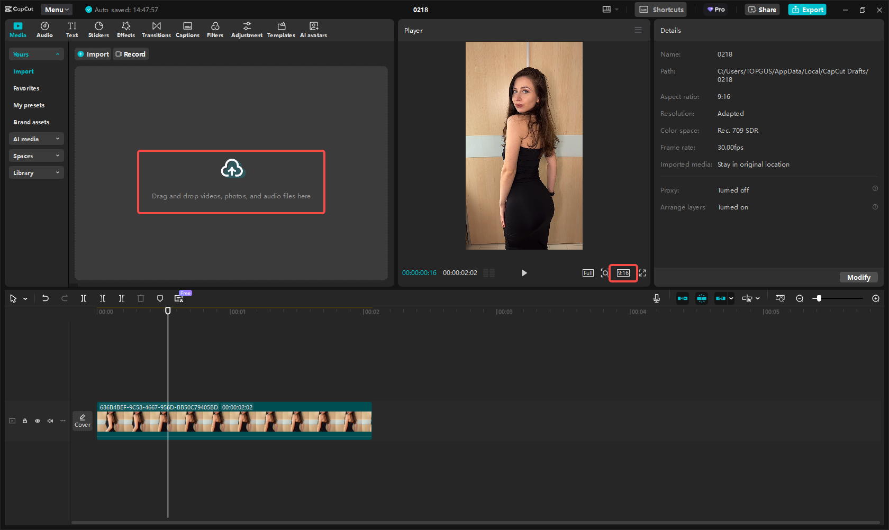Open the select tool mode dropdown arrow
Screen dimensions: 889x530
[x=25, y=299]
